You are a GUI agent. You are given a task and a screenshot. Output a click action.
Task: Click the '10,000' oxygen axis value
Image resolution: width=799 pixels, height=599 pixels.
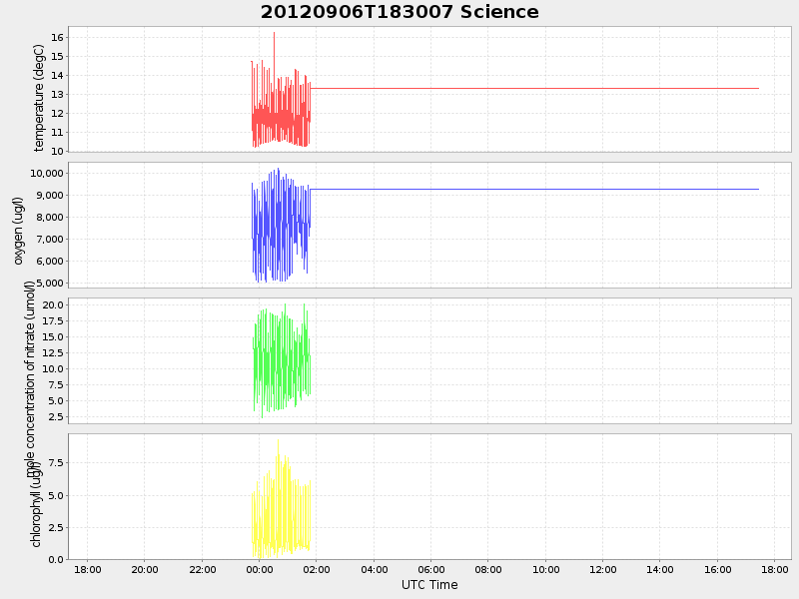click(x=47, y=173)
